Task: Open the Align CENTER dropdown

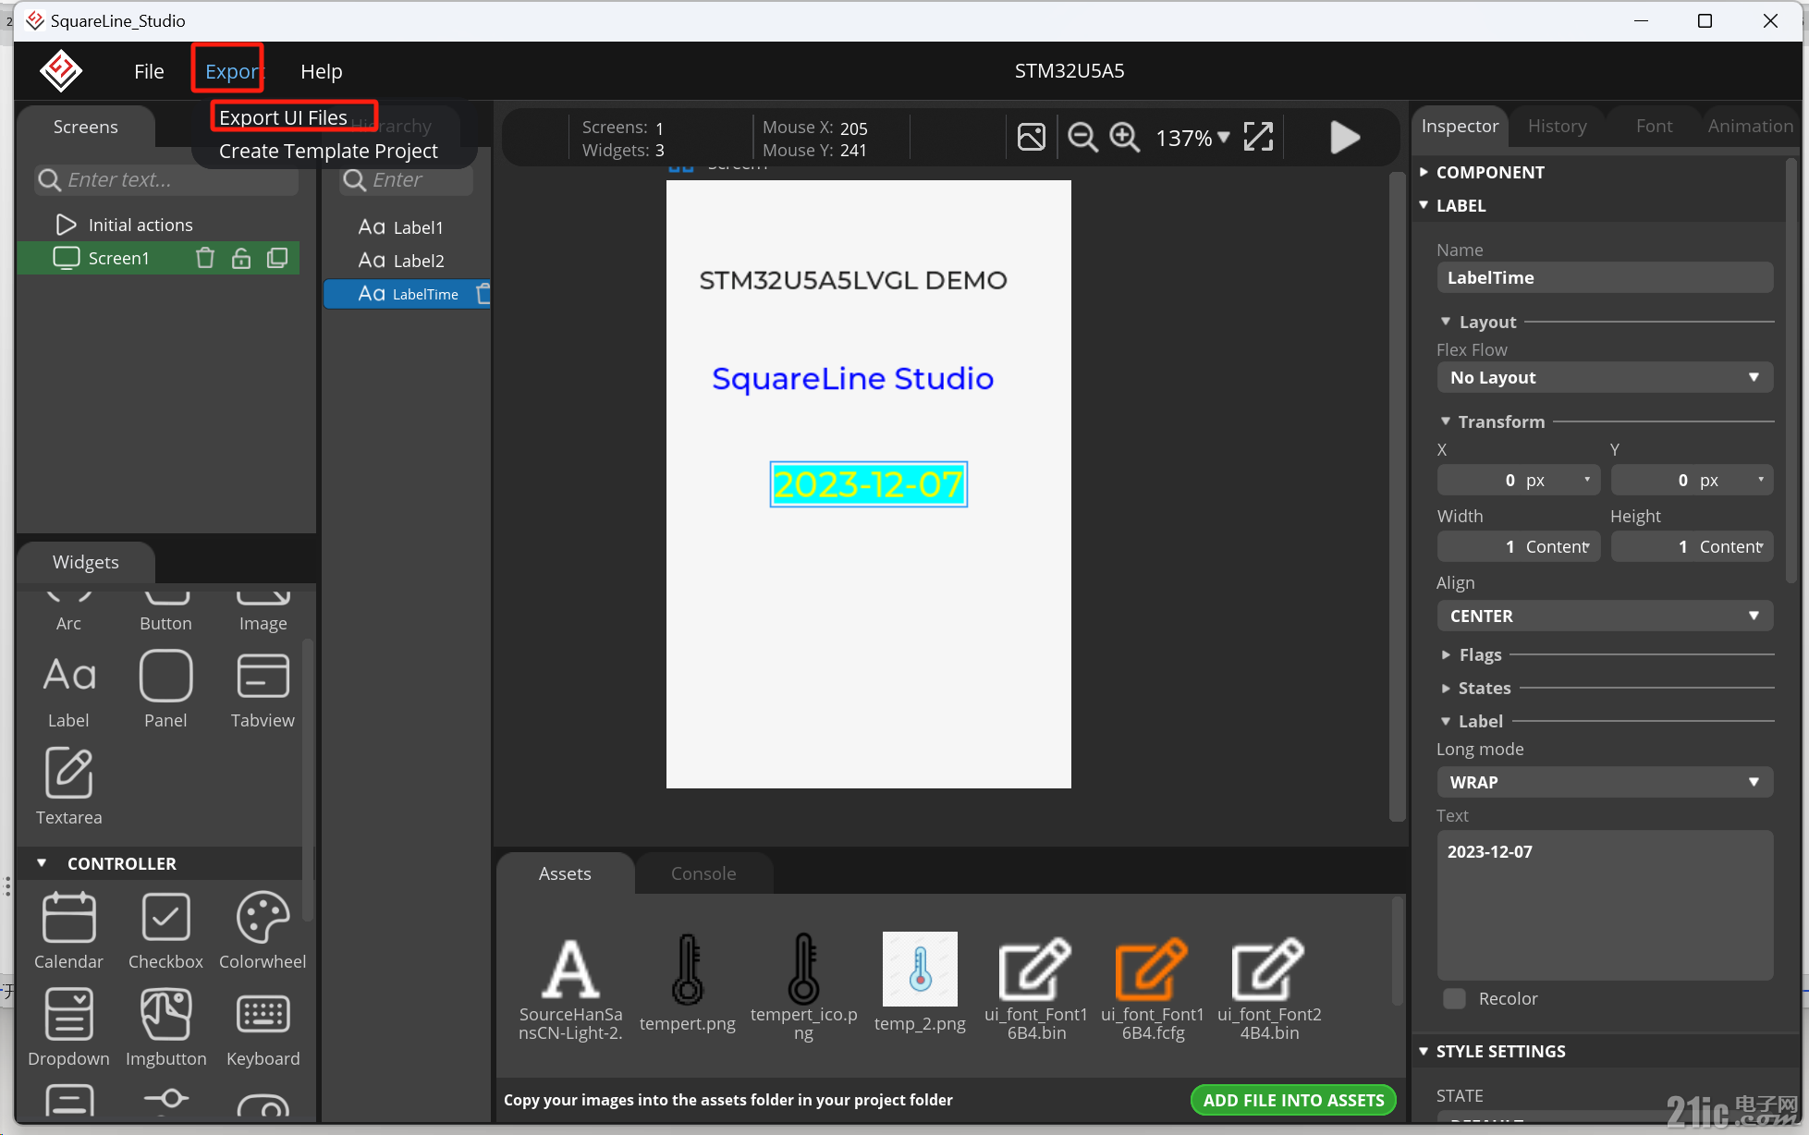Action: [1605, 616]
